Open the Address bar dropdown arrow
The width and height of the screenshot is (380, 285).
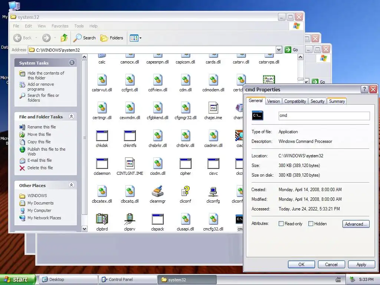pyautogui.click(x=279, y=50)
